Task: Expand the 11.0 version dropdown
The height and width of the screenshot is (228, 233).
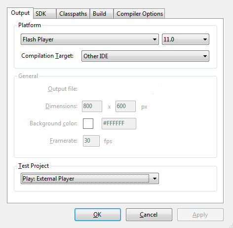Action: coord(186,39)
